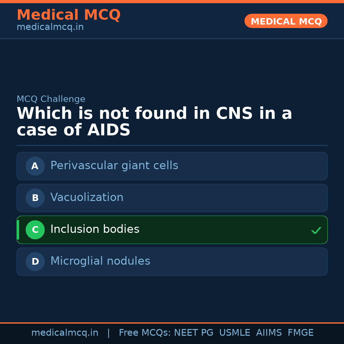
Task: Click 'NEET PG' in the footer
Action: pos(194,333)
